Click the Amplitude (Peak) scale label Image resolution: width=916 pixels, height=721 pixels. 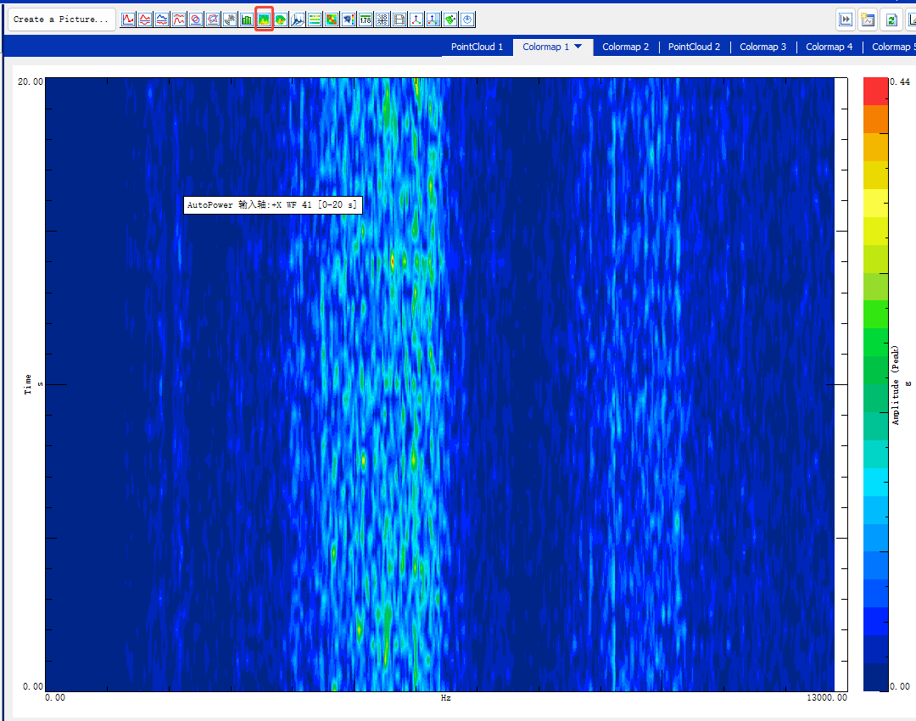tap(895, 385)
